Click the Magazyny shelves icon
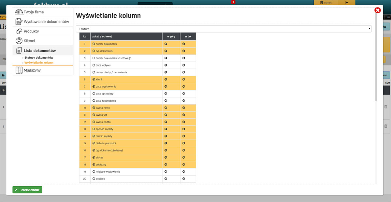391x202 pixels. [x=19, y=70]
